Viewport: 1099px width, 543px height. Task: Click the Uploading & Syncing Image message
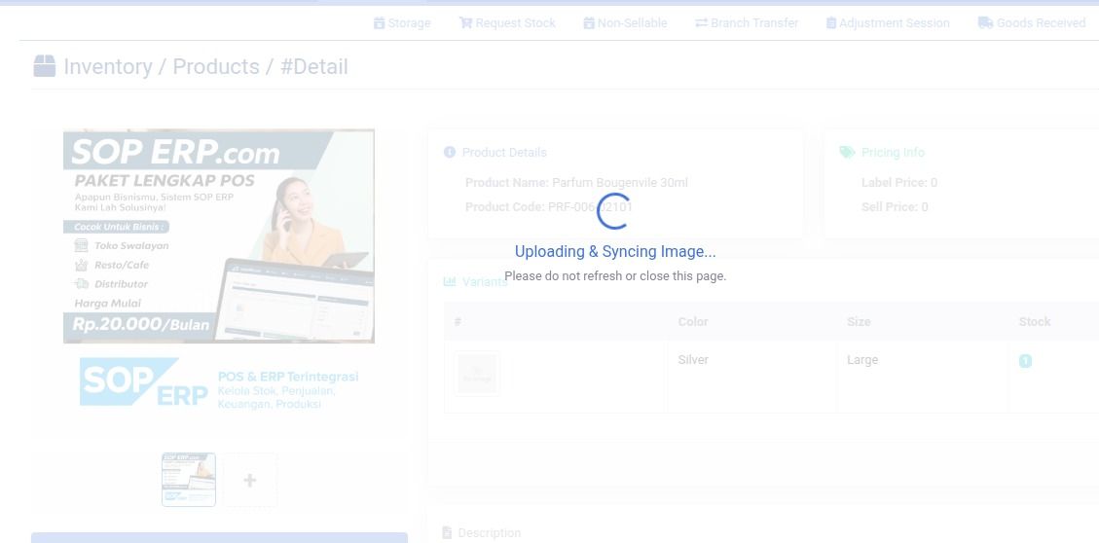[x=615, y=251]
